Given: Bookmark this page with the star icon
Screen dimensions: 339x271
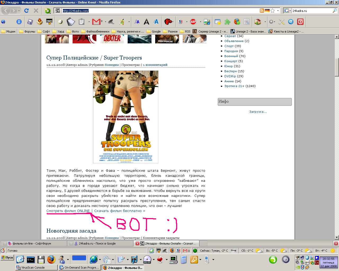Looking at the screenshot, I should click(x=273, y=11).
